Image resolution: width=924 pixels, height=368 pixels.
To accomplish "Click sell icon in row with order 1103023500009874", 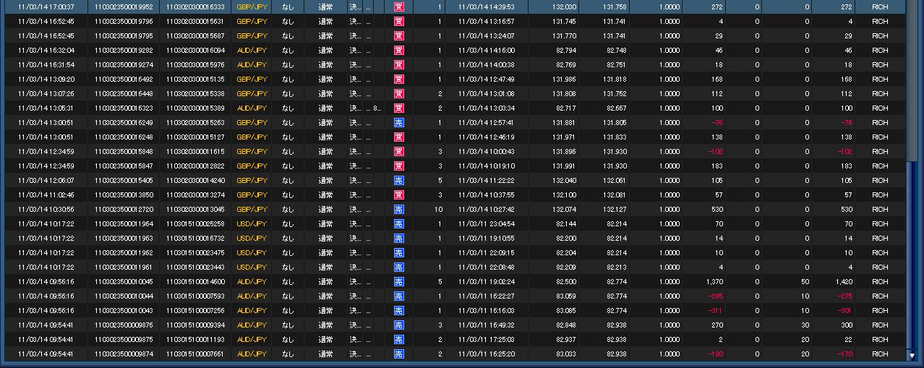I will coord(398,354).
